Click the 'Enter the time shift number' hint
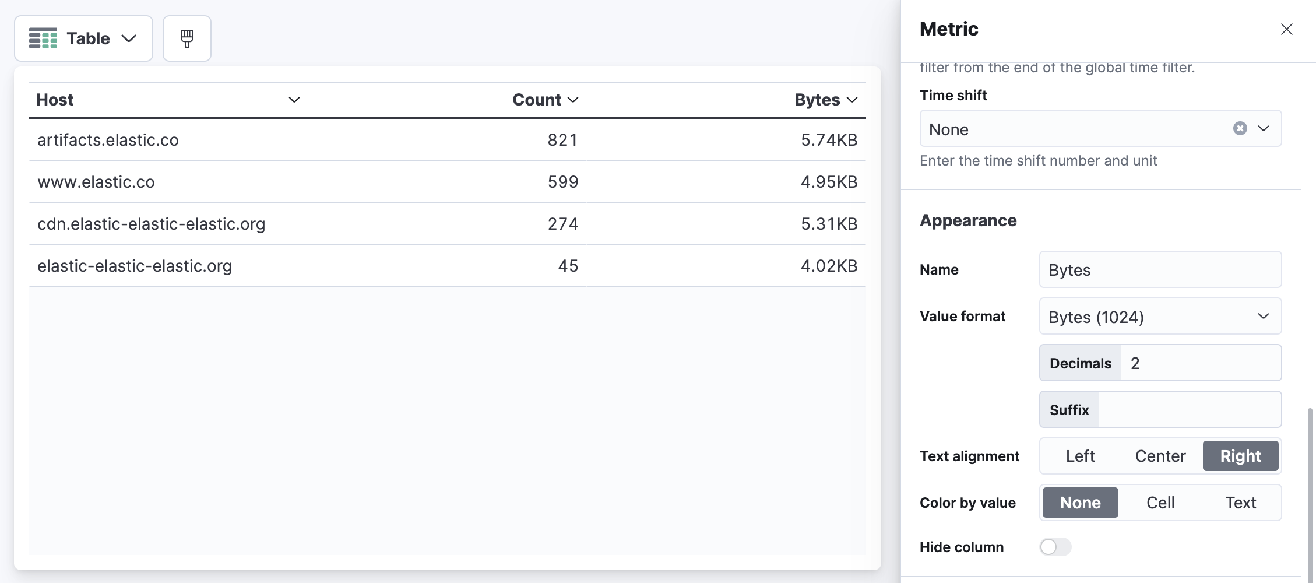This screenshot has height=583, width=1316. point(1039,160)
